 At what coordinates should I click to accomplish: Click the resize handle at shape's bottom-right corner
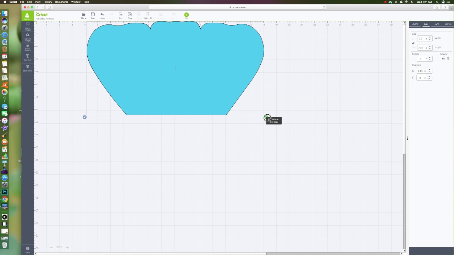[x=267, y=118]
